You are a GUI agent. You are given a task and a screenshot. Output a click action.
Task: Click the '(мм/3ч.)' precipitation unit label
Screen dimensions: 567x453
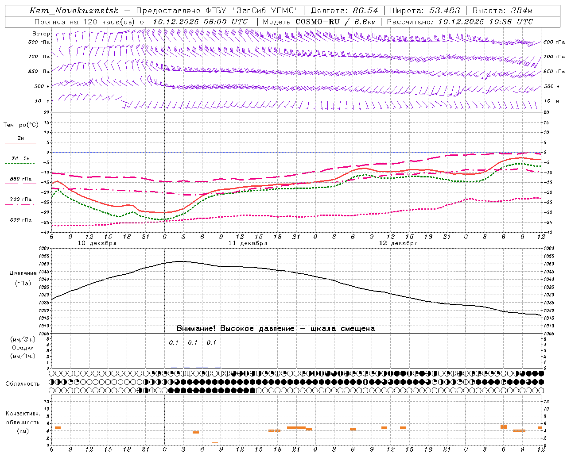[x=23, y=339]
